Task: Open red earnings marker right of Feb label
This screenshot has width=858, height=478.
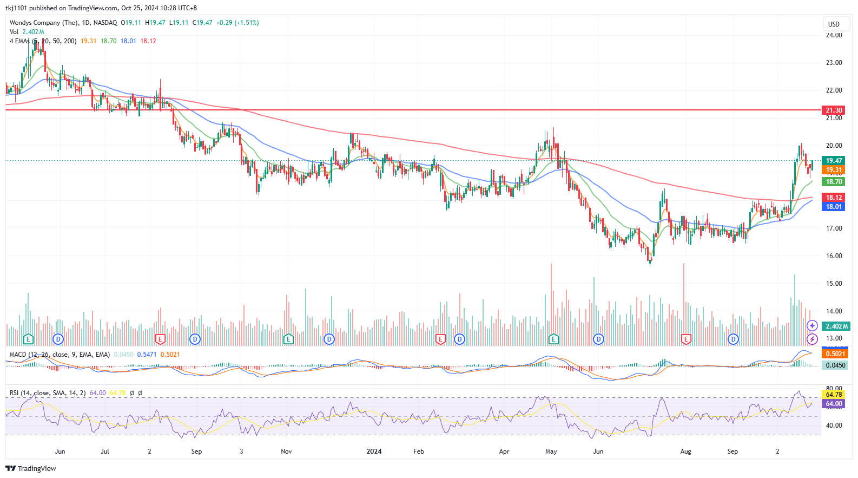Action: coord(440,339)
